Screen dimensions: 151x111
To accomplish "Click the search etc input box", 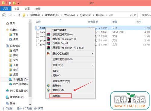I will click(x=146, y=15).
